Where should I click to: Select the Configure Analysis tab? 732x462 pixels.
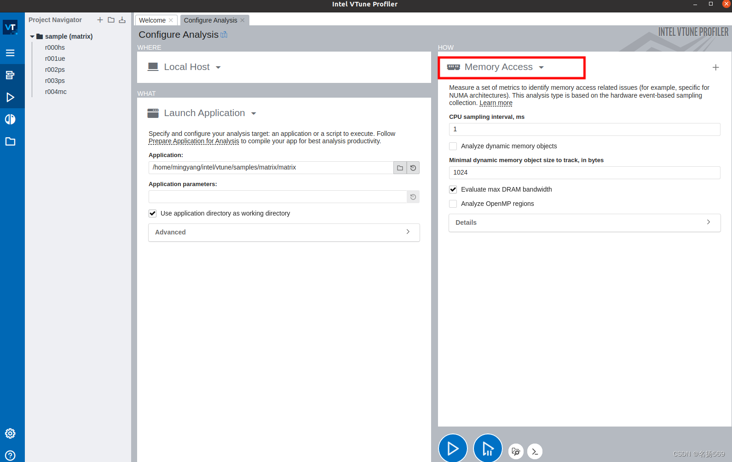pyautogui.click(x=210, y=20)
